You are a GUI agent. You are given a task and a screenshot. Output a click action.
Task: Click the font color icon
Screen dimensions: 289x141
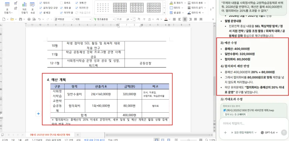(166, 19)
